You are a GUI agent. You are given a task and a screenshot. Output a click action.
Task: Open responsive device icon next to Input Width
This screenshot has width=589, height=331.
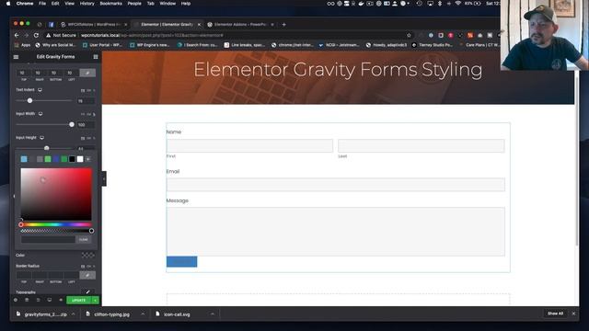click(40, 114)
